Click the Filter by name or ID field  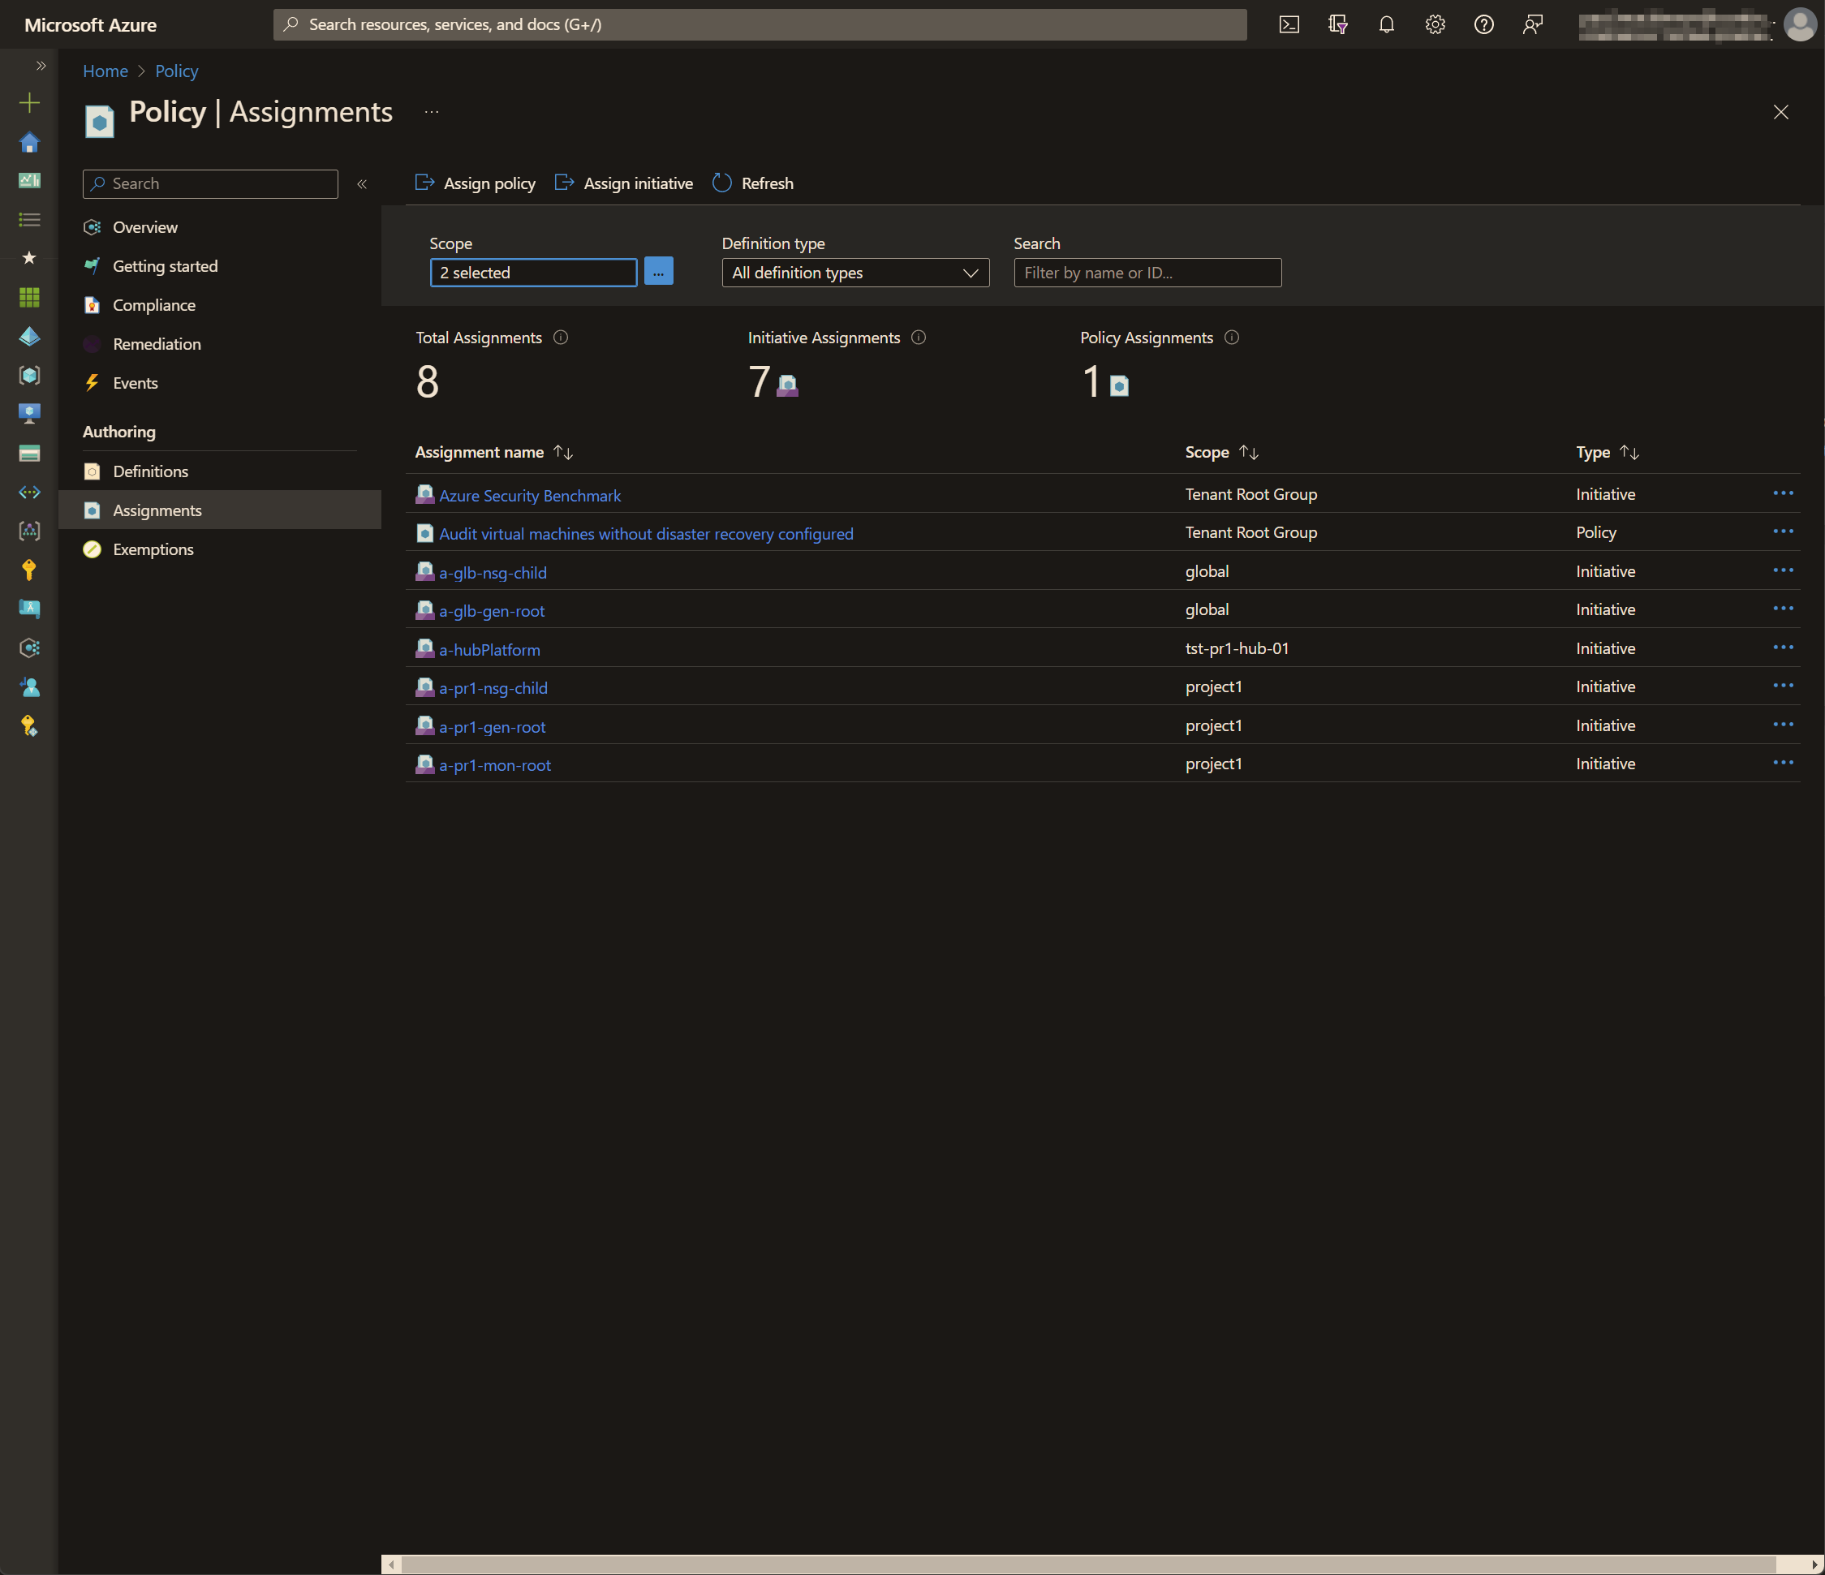(x=1147, y=273)
